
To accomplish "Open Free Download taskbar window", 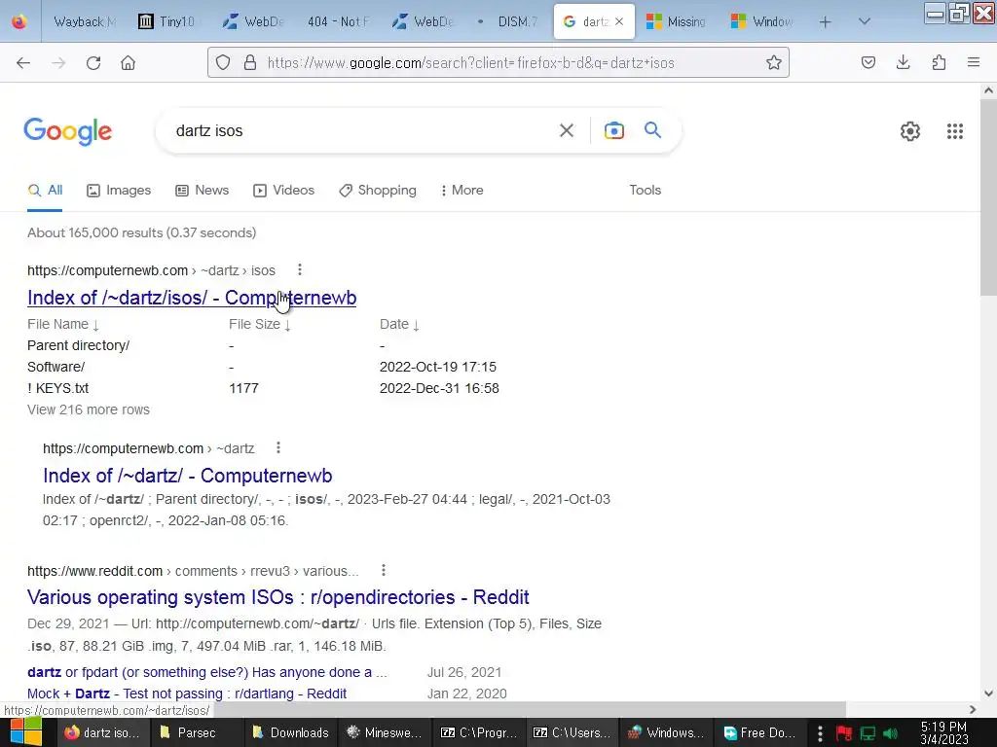I will click(x=759, y=732).
